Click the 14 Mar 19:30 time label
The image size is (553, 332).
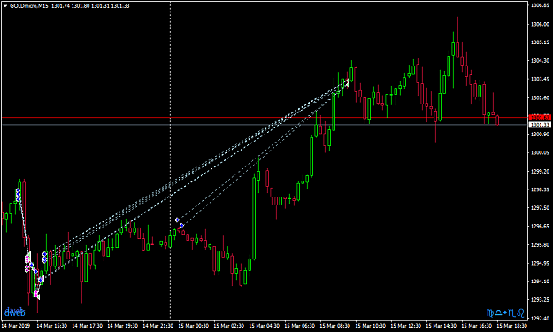click(x=122, y=326)
